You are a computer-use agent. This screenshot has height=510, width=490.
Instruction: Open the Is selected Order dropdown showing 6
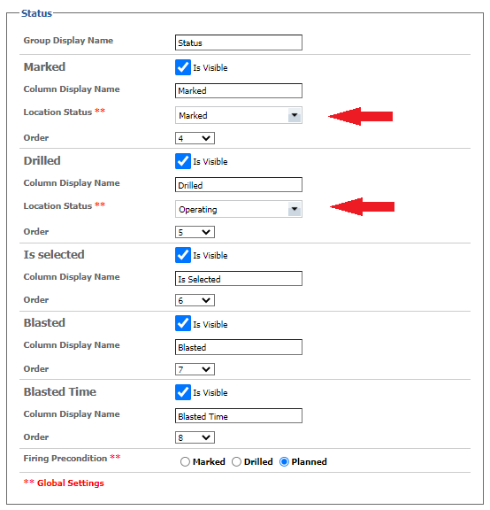195,300
